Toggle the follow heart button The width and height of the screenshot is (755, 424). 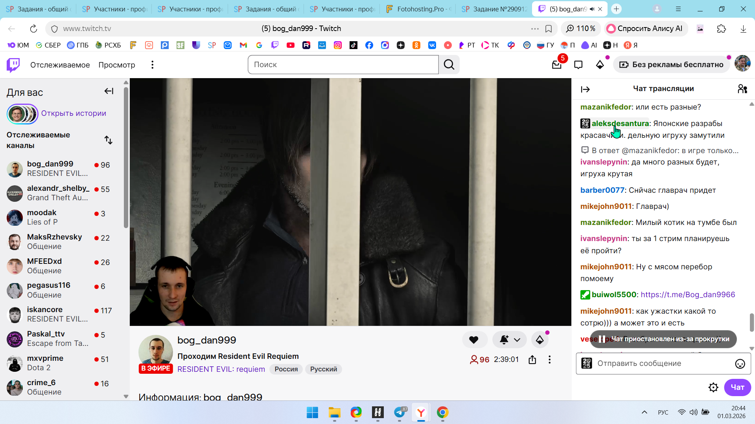[x=474, y=340]
